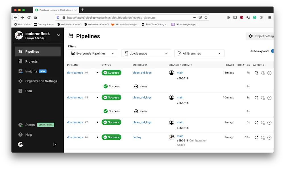The height and width of the screenshot is (169, 285).
Task: Rerun pipeline #9 using the rerun icon
Action: pos(256,73)
